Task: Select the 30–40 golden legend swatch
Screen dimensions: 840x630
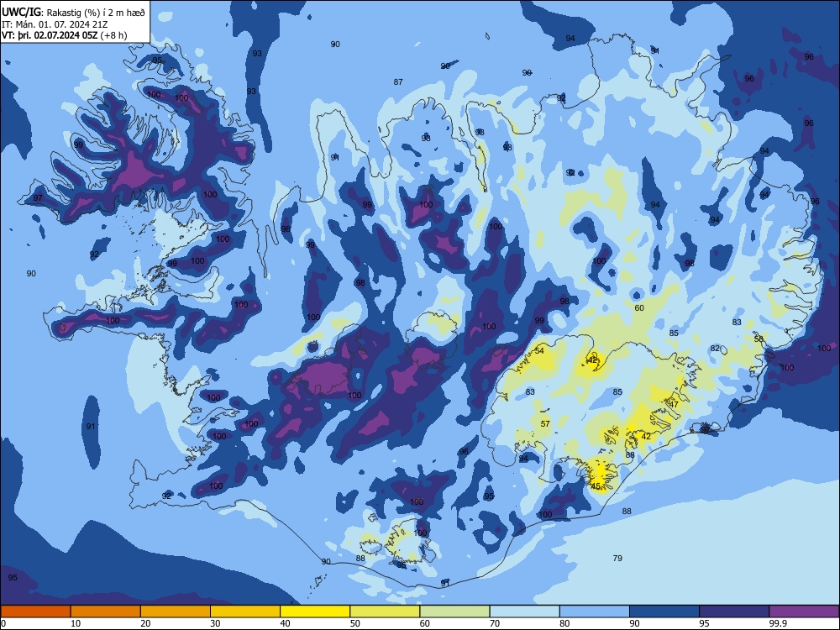Action: [245, 612]
